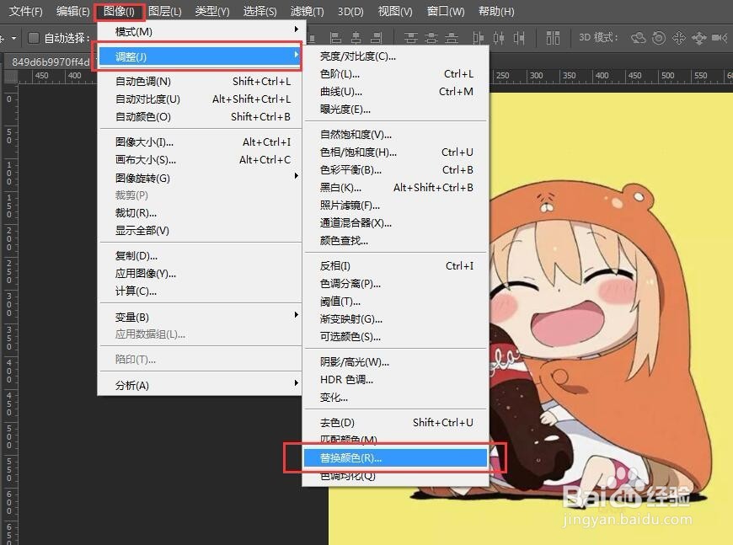Open the 窗口(W) menu
733x545 pixels.
click(x=446, y=11)
